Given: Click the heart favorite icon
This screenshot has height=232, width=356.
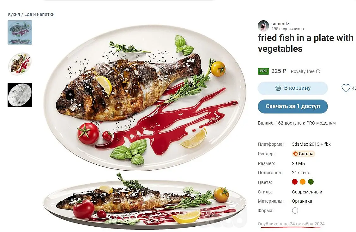Looking at the screenshot, I should 346,88.
